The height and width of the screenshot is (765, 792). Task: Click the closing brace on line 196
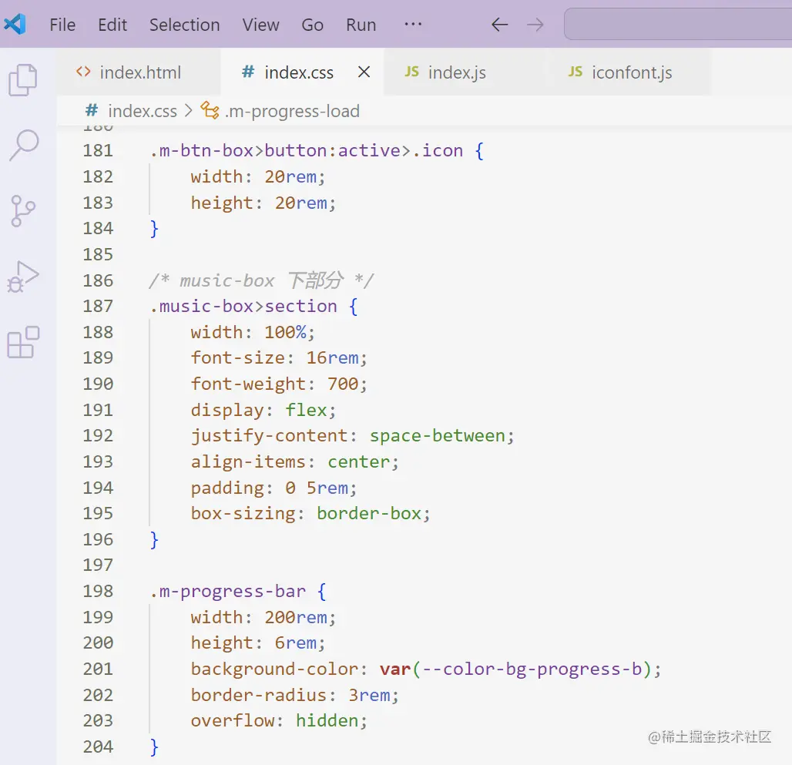[155, 540]
